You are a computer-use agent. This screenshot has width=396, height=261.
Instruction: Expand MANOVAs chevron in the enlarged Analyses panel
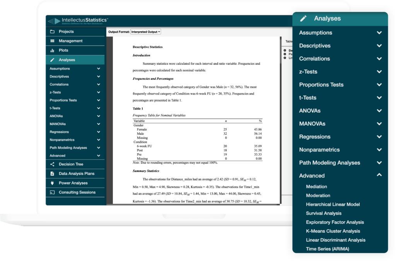pos(379,124)
